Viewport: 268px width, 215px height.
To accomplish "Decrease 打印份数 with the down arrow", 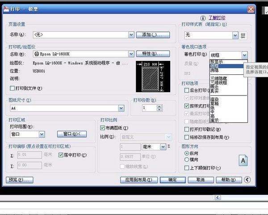I will click(159, 110).
